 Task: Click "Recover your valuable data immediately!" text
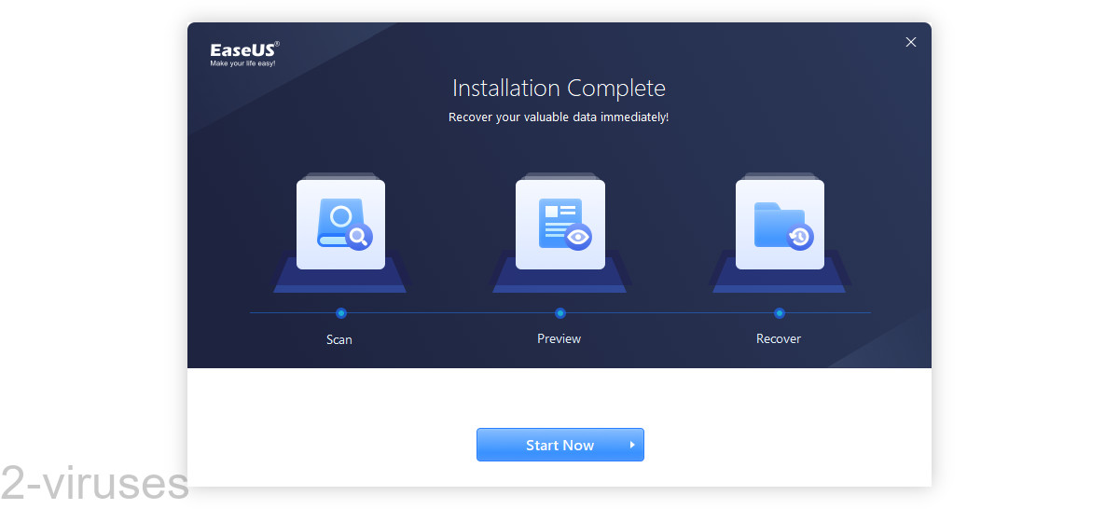point(559,117)
